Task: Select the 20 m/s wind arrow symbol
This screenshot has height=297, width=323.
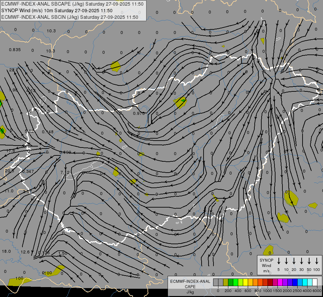Action: [294, 261]
